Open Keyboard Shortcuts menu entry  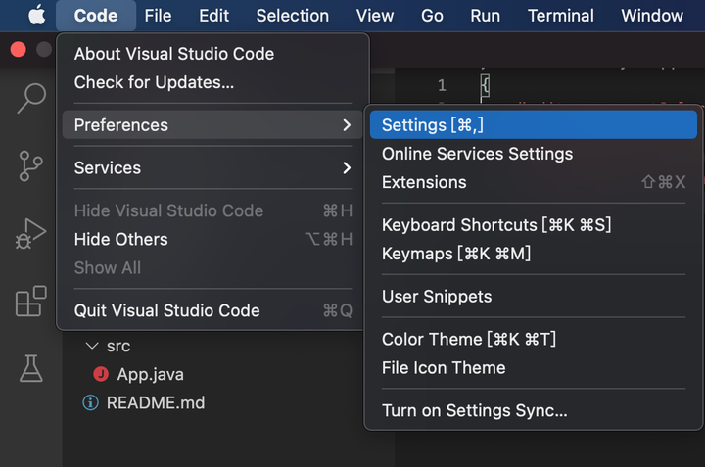495,225
